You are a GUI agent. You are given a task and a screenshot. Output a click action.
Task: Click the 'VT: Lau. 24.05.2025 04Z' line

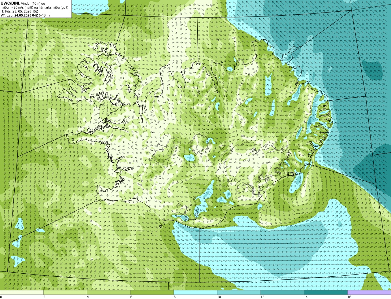point(25,15)
